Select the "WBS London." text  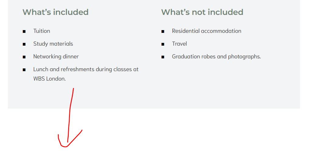[50, 78]
